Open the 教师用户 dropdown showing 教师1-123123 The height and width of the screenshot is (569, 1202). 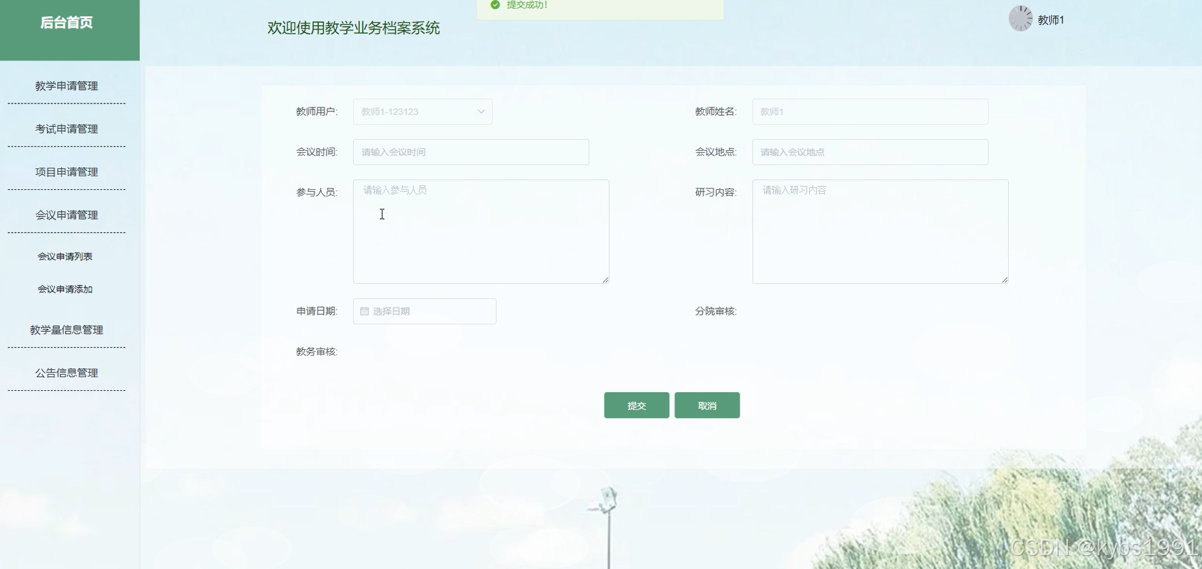423,112
